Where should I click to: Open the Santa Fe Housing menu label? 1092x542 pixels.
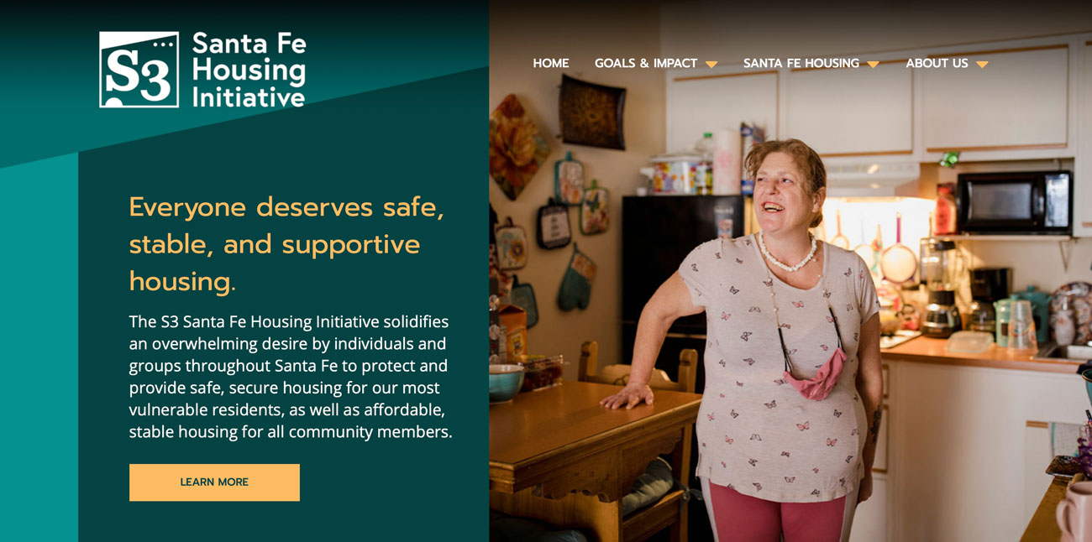pyautogui.click(x=801, y=63)
